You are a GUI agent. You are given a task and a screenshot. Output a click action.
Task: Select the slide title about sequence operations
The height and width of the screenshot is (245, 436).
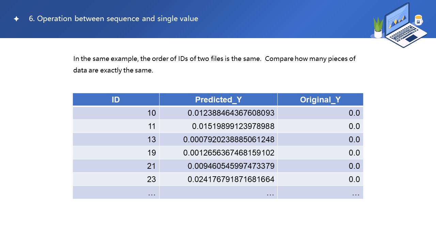pyautogui.click(x=113, y=19)
